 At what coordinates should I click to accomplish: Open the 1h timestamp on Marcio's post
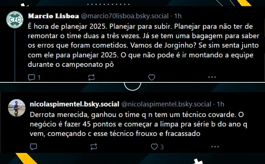click(x=178, y=16)
